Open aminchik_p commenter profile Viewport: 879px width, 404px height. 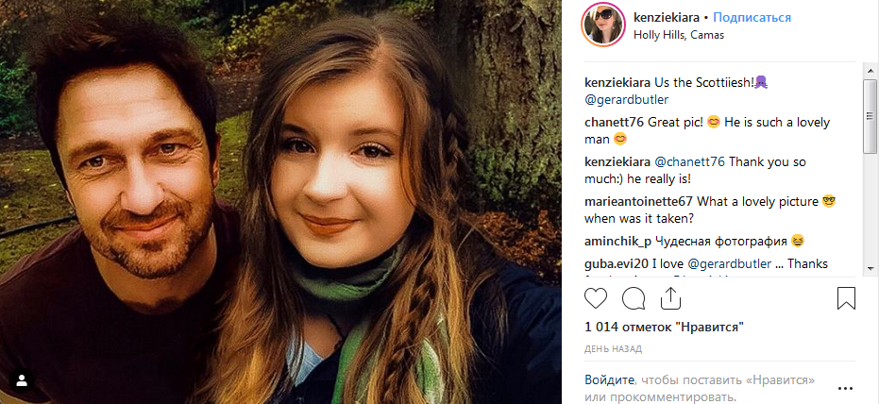click(619, 241)
